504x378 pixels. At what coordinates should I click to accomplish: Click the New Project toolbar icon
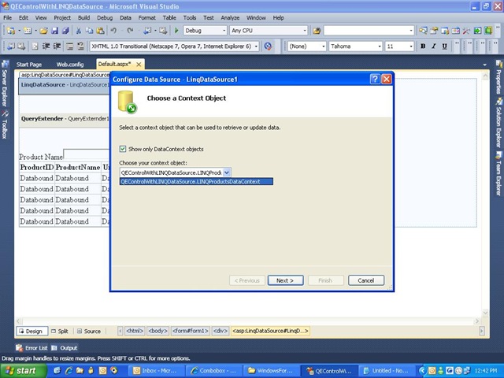click(11, 31)
